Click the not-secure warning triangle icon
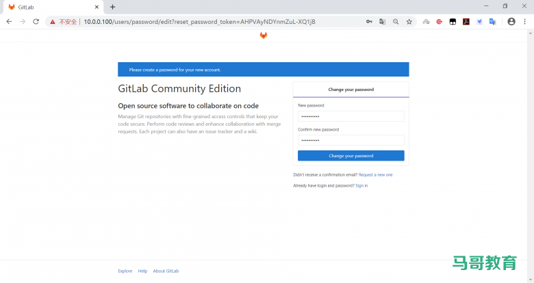 pyautogui.click(x=53, y=22)
